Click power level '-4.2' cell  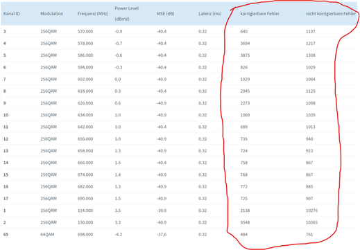[119, 235]
